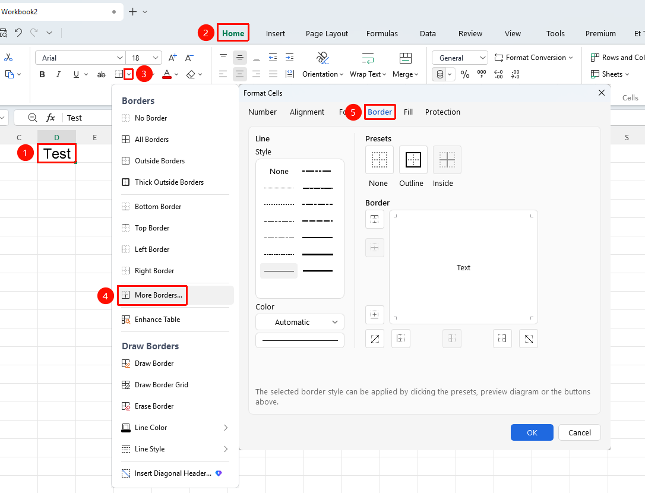Click the Undo arrow icon
The height and width of the screenshot is (493, 645).
[x=18, y=33]
